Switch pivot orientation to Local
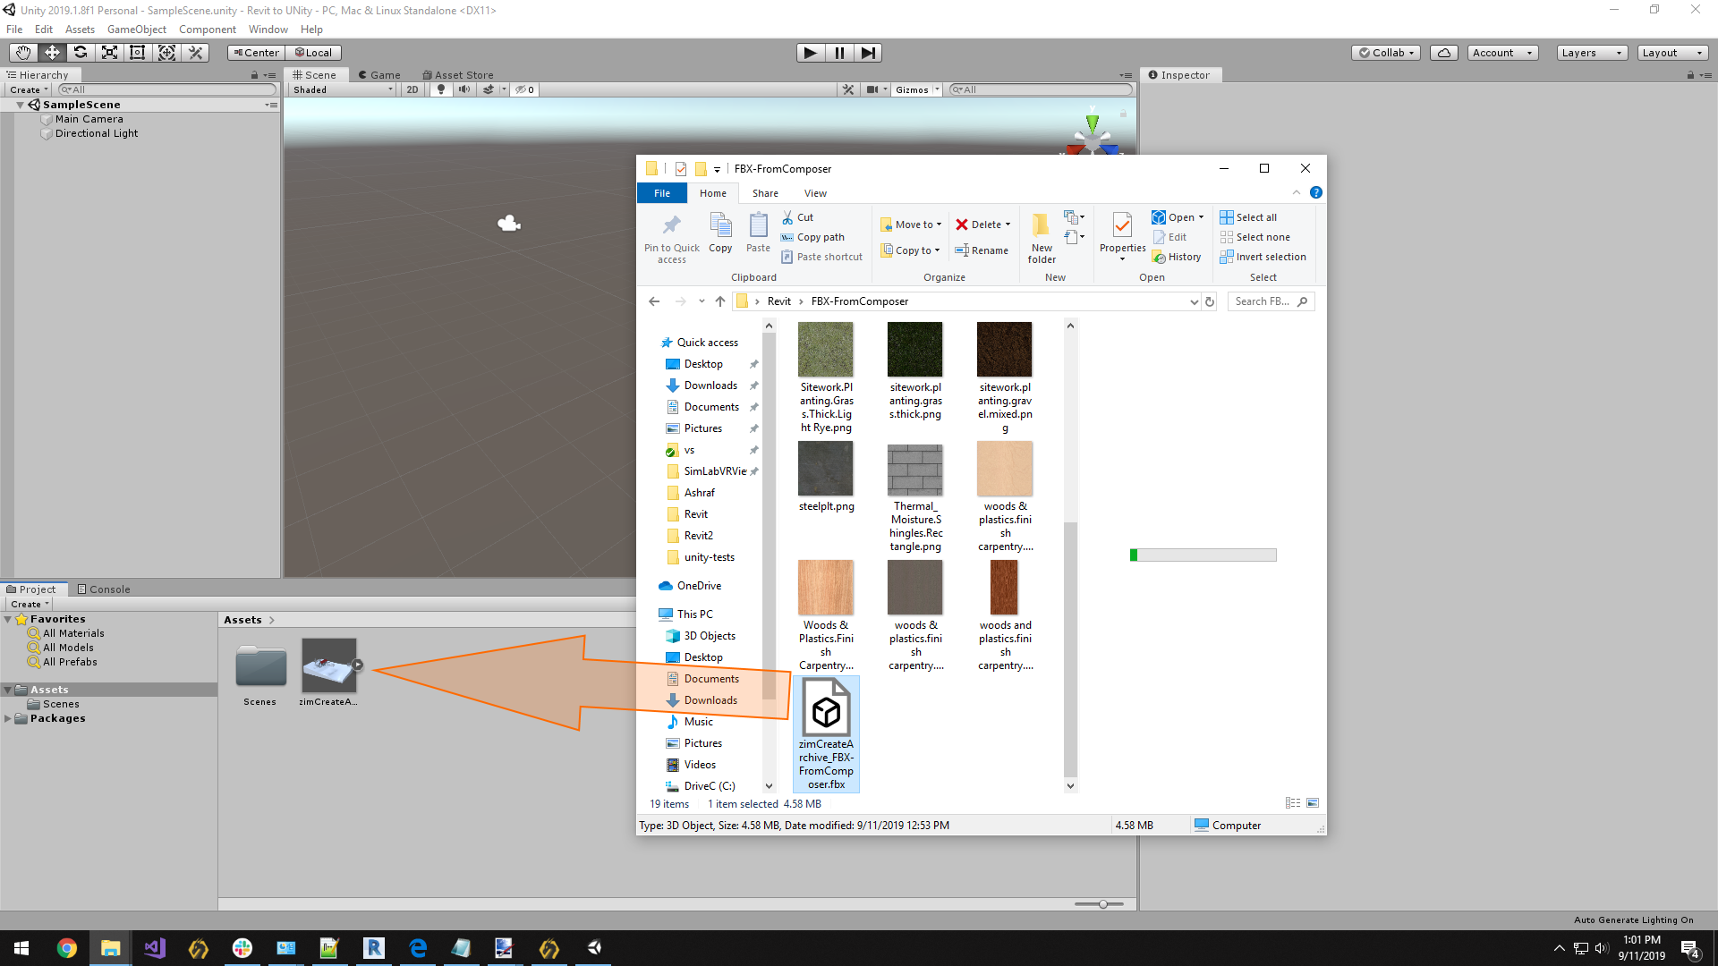 313,52
